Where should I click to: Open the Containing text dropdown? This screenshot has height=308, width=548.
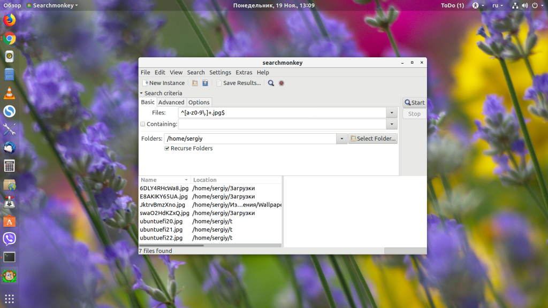pos(392,124)
